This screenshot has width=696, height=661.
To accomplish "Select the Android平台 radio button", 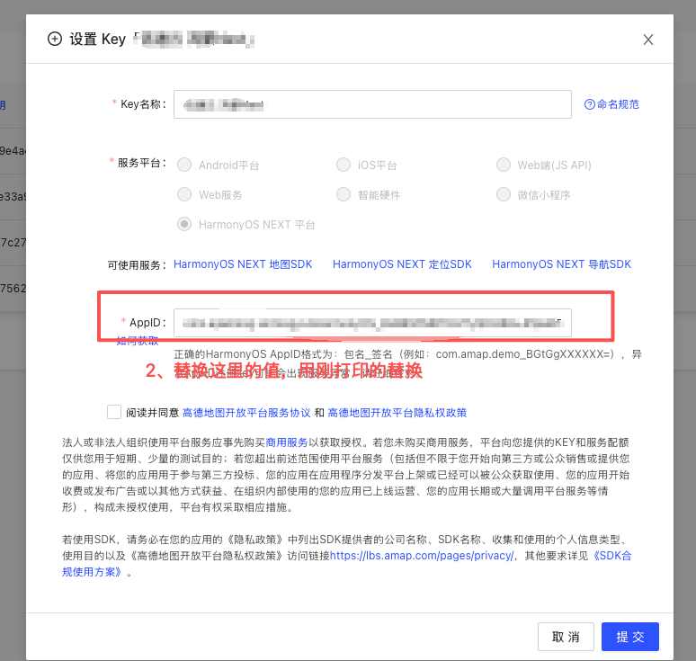I will [x=184, y=165].
